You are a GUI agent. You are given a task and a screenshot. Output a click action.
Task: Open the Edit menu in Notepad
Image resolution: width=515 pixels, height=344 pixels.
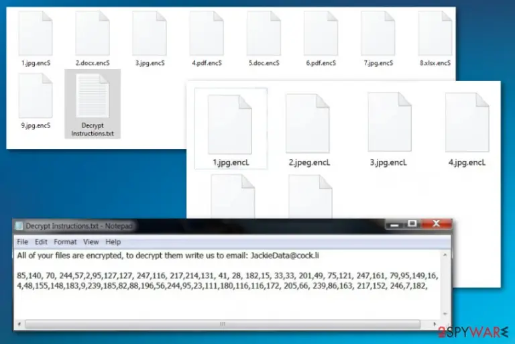(41, 242)
